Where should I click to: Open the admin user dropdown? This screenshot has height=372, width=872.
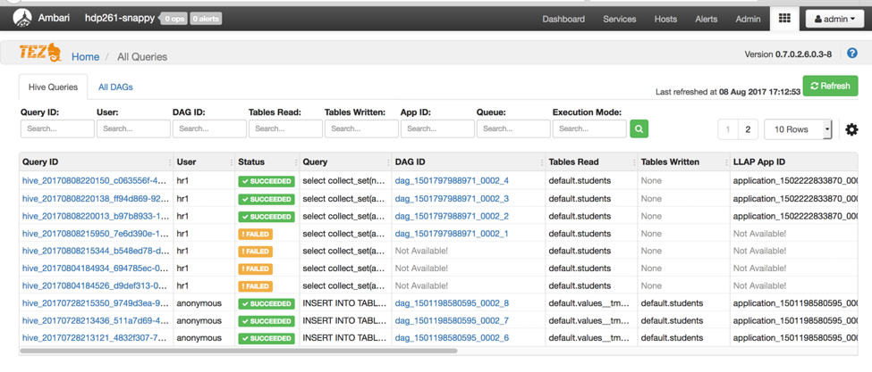(x=834, y=19)
